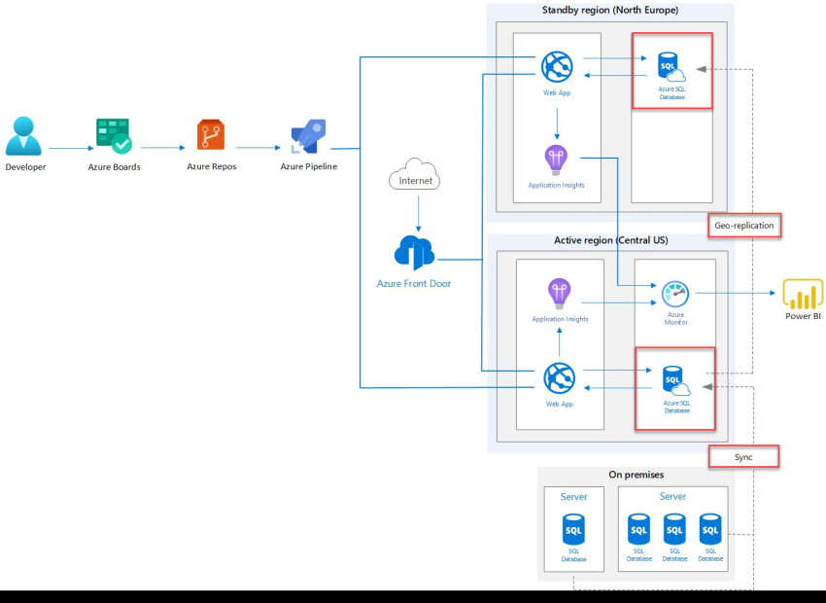Click the On premises Server box
The height and width of the screenshot is (603, 826).
click(573, 497)
